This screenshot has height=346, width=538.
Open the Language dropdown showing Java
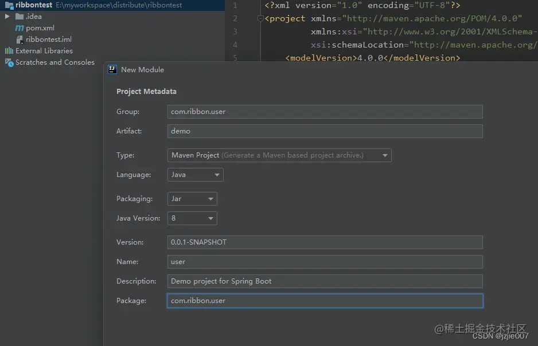pos(195,175)
